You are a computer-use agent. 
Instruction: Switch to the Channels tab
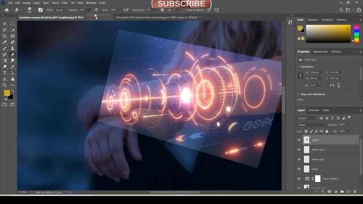coord(314,110)
